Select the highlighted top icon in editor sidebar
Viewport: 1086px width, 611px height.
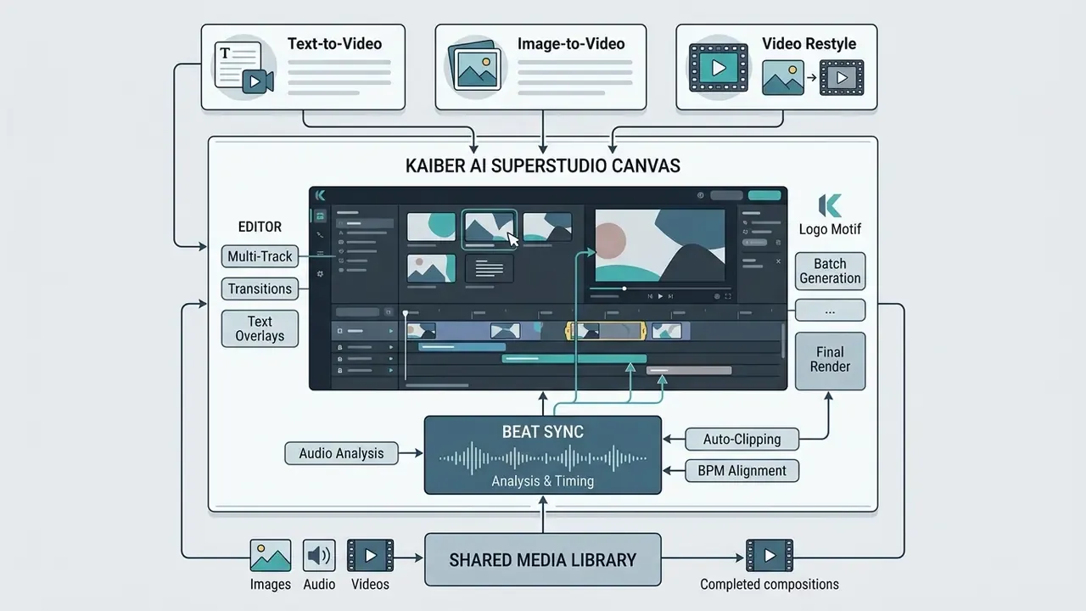pos(320,216)
